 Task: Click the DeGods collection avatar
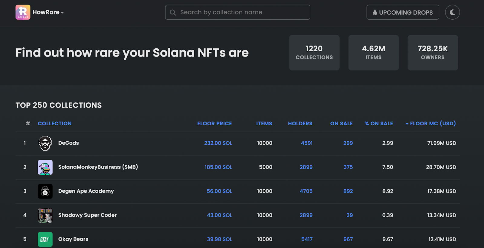(x=45, y=143)
